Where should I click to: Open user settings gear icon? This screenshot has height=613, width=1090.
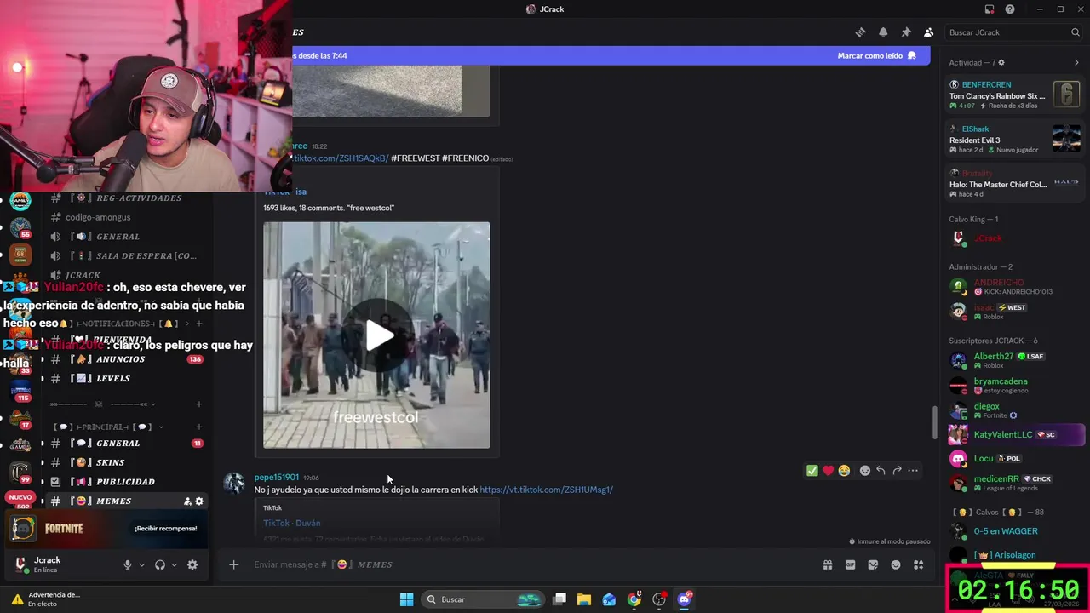click(192, 564)
